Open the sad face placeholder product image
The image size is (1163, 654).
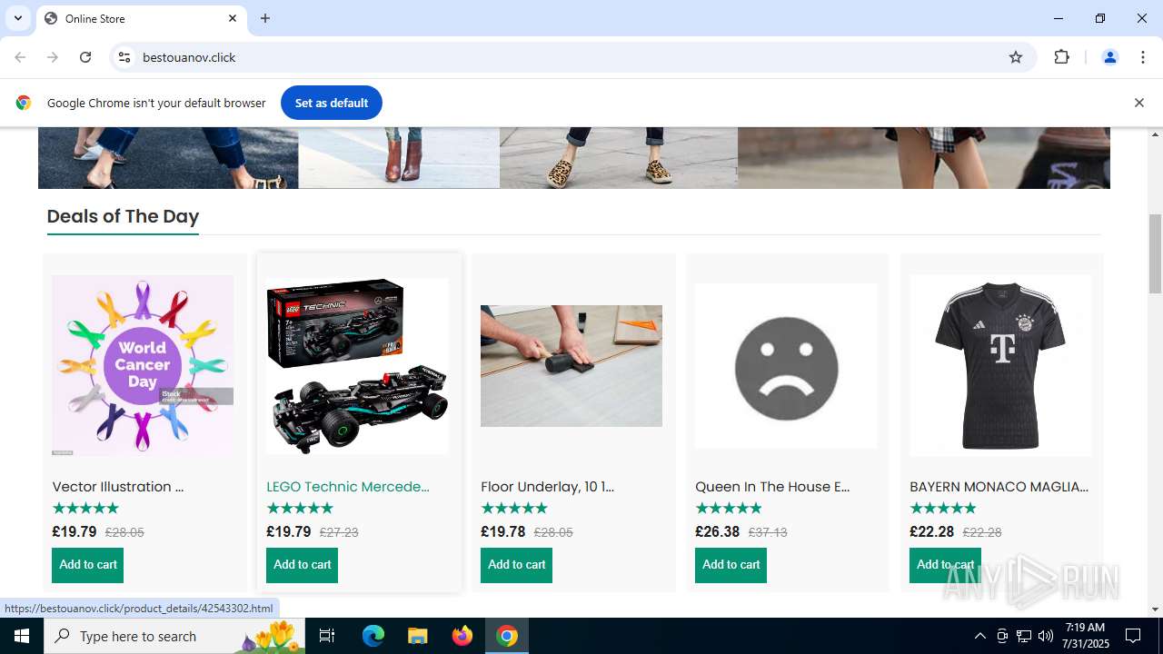coord(786,366)
